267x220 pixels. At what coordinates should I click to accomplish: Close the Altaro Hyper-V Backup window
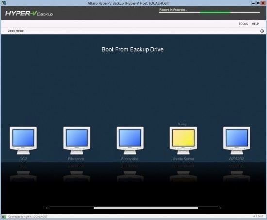tap(263, 3)
